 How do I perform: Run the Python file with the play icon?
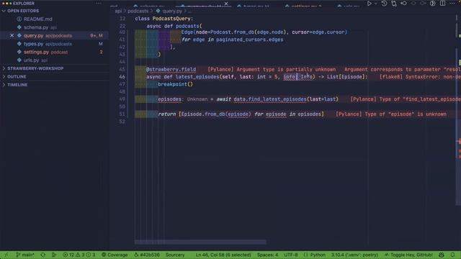369,3
